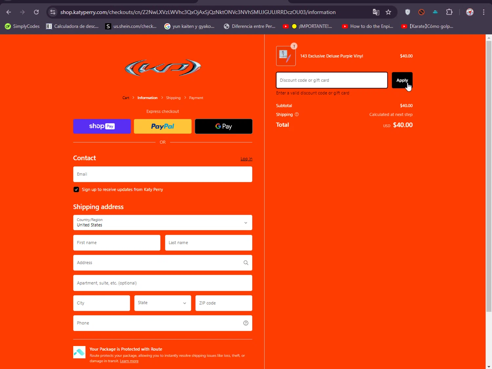Uncheck Sign up to receive updates checkbox
The height and width of the screenshot is (369, 492).
click(76, 189)
